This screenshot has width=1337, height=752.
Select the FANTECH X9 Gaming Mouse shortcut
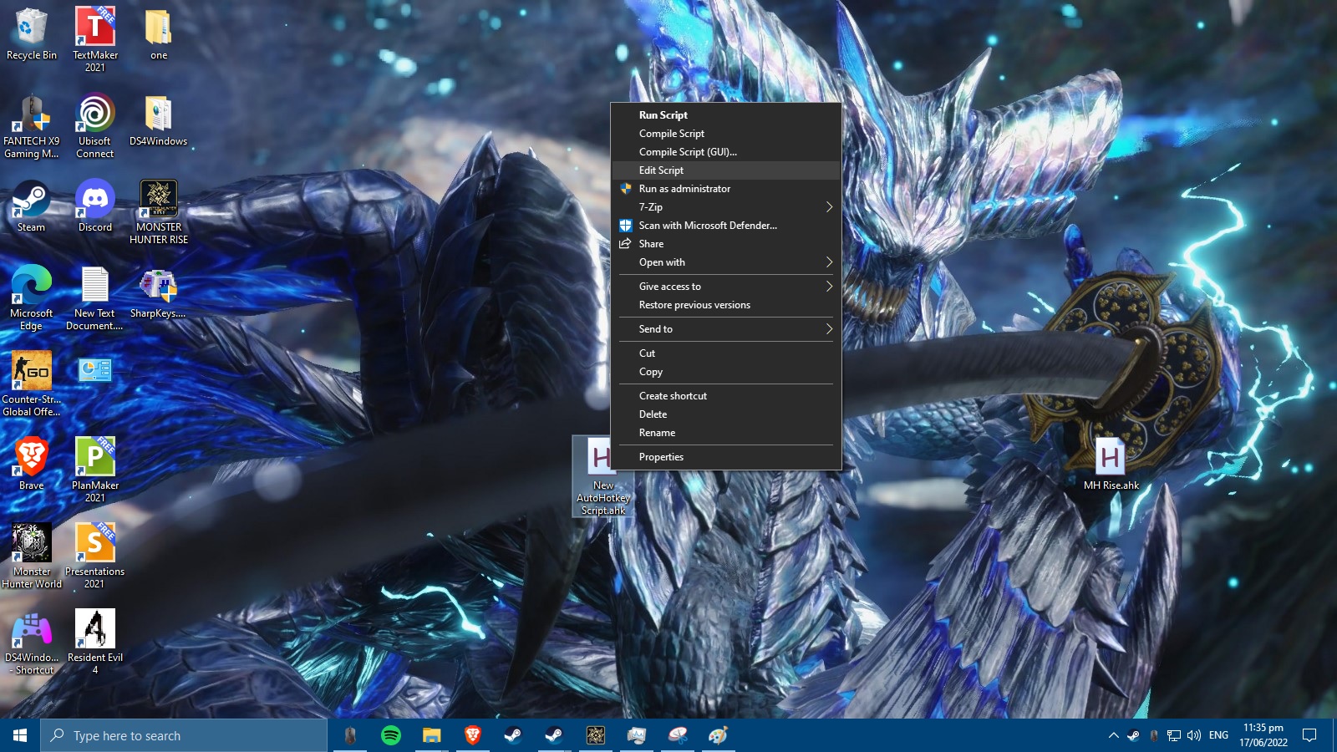pyautogui.click(x=32, y=126)
